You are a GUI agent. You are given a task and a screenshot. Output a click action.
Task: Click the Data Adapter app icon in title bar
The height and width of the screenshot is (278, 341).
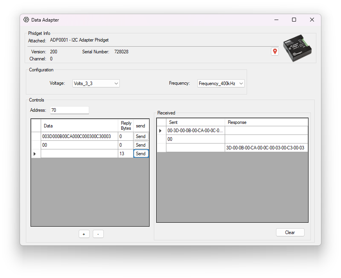26,20
